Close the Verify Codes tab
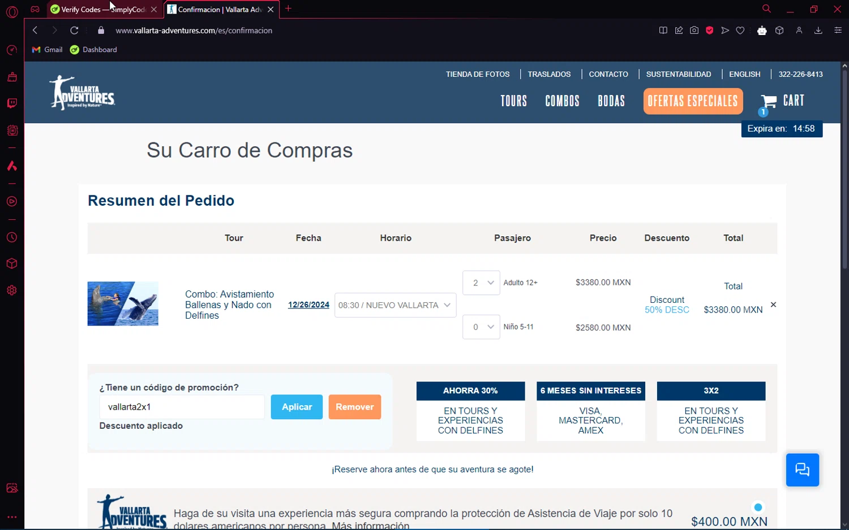This screenshot has height=530, width=849. (x=154, y=10)
